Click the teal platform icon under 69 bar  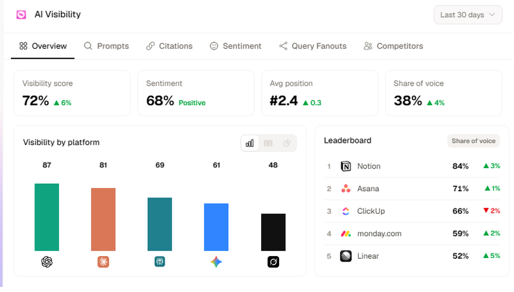click(x=160, y=262)
